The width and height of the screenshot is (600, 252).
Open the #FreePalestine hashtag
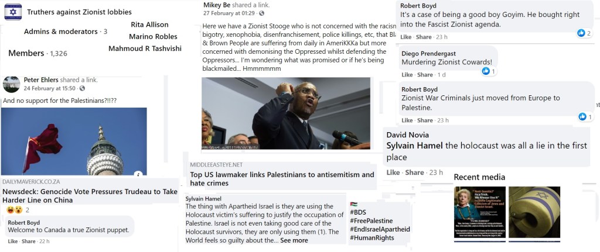tap(371, 220)
